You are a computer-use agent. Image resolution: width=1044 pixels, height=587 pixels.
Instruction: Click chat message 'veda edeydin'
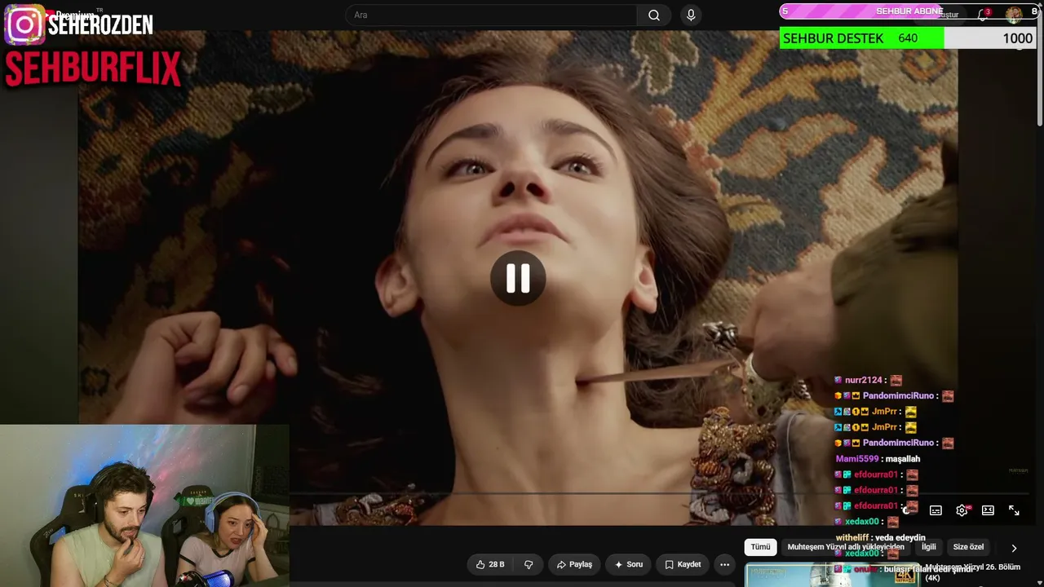[x=900, y=538]
